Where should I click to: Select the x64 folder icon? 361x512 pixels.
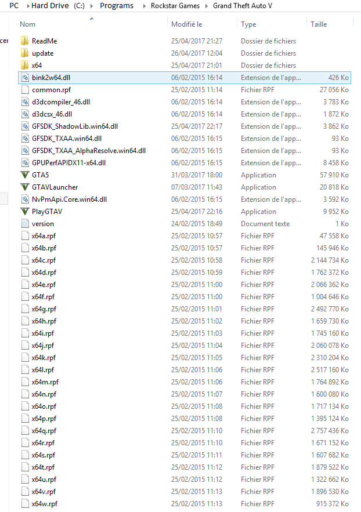click(x=25, y=65)
